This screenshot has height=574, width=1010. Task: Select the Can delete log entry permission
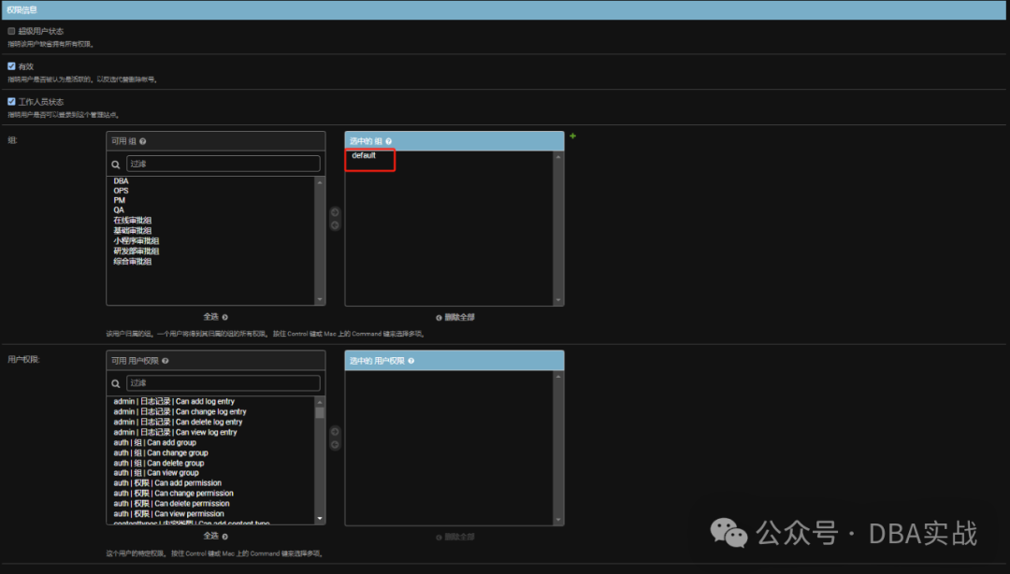click(178, 422)
